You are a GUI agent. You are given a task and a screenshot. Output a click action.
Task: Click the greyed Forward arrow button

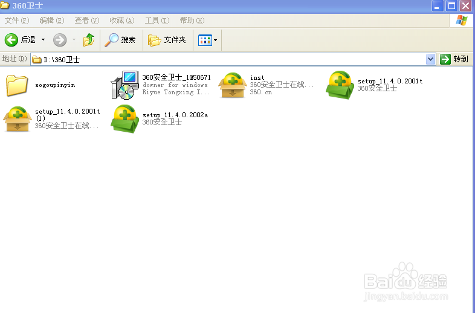pyautogui.click(x=60, y=40)
